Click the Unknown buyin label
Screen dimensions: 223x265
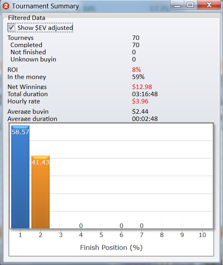[33, 59]
